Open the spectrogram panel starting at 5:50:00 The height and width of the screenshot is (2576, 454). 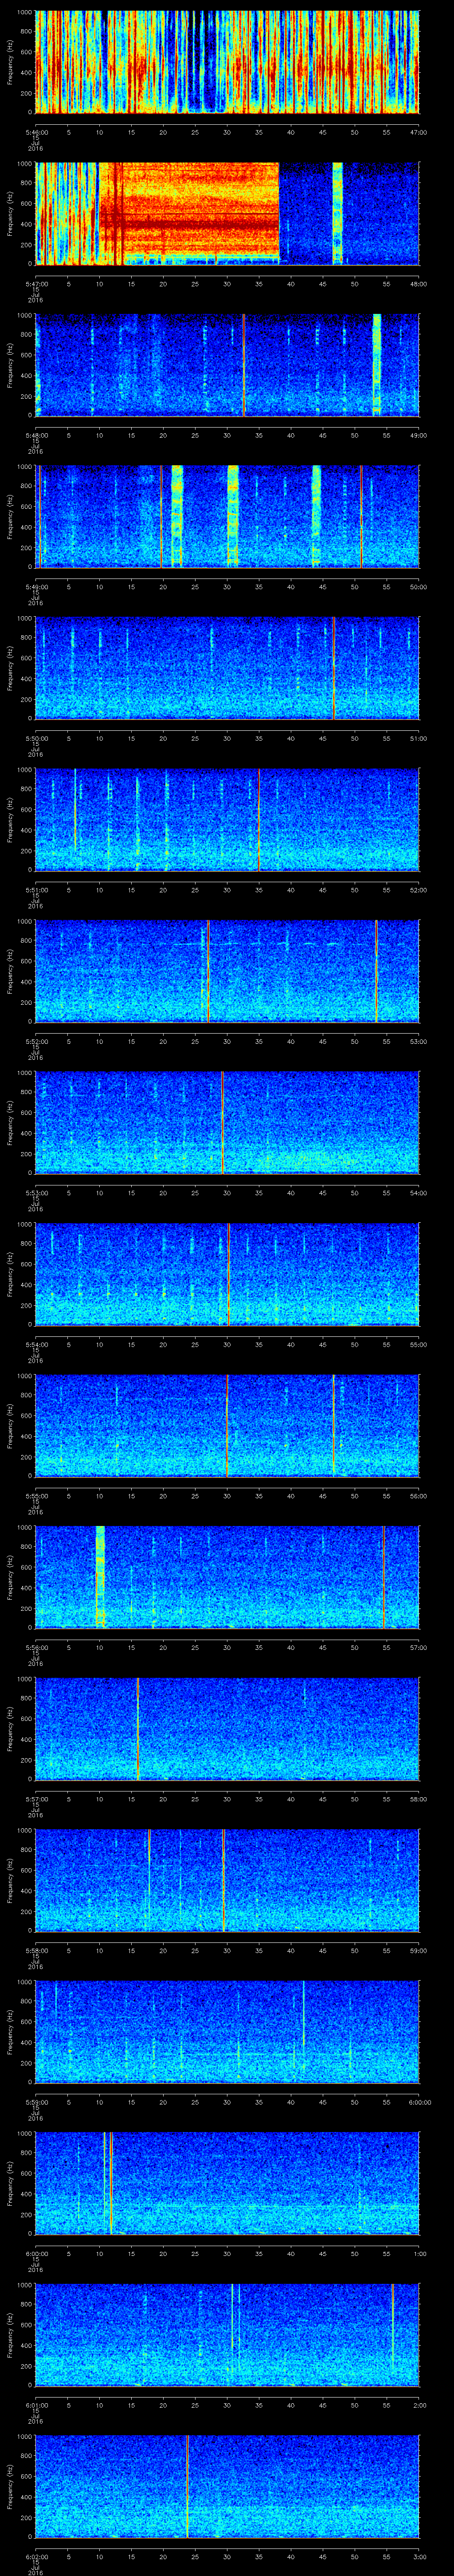click(227, 668)
